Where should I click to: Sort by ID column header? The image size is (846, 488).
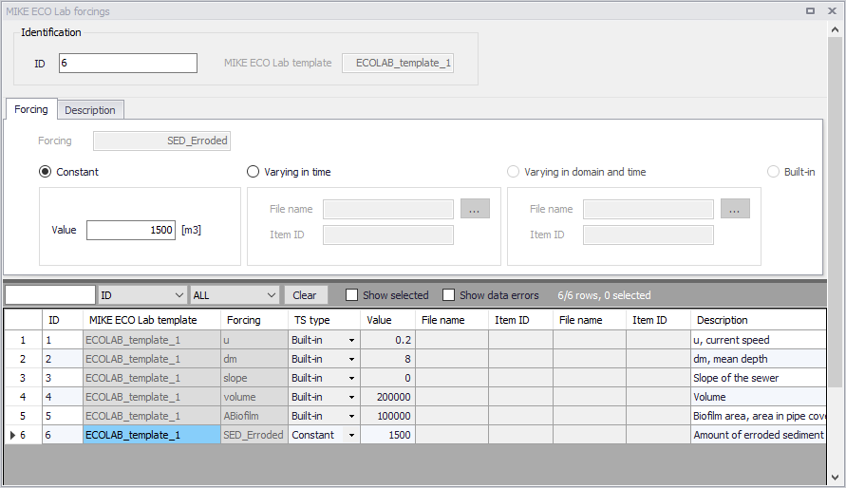pyautogui.click(x=63, y=320)
